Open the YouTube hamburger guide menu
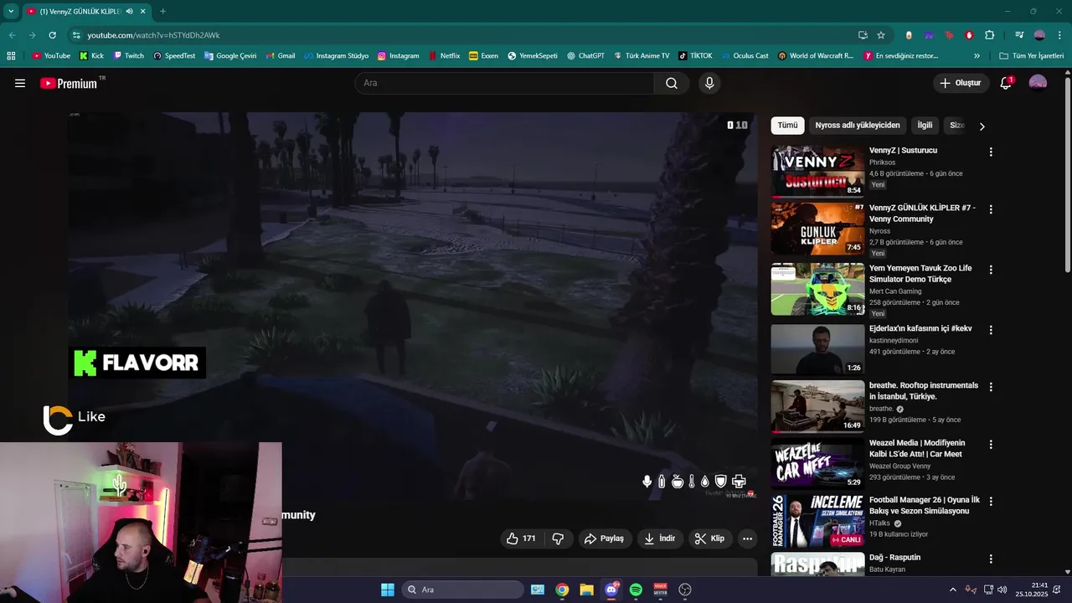The image size is (1072, 603). coord(20,83)
